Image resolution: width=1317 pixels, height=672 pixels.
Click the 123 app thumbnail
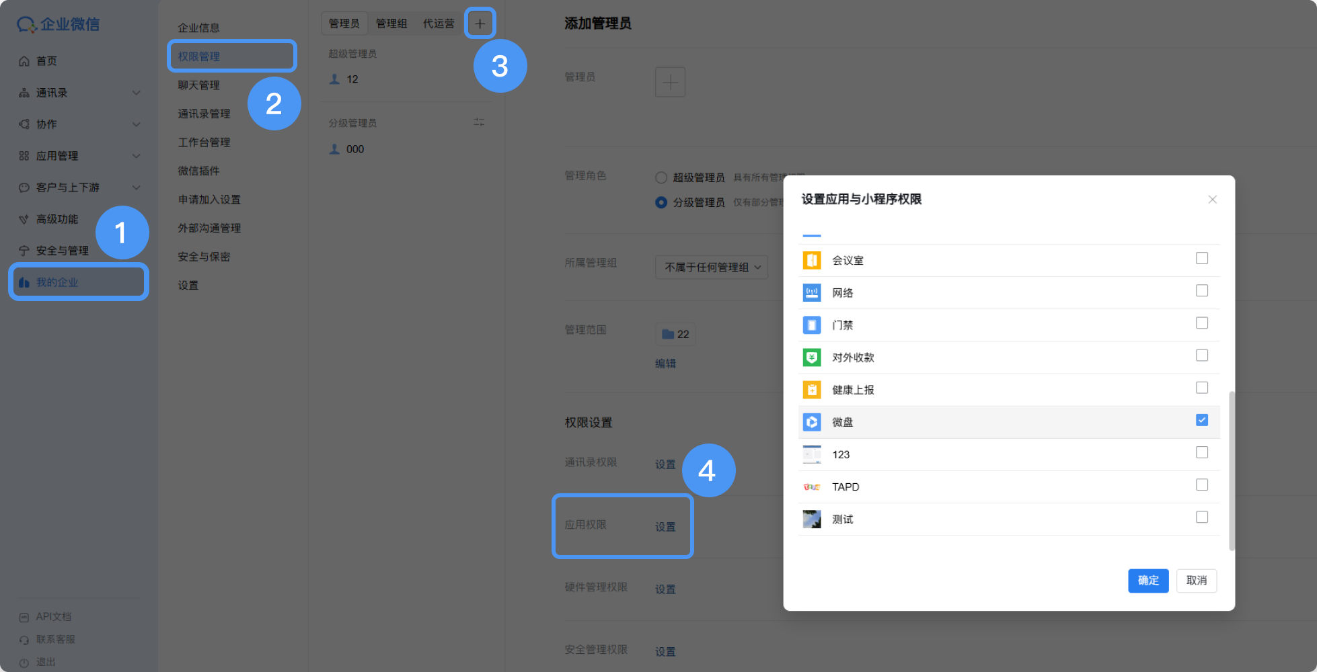(x=812, y=454)
